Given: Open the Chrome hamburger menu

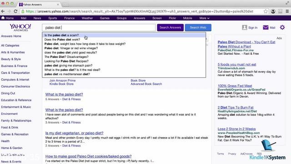Looking at the screenshot, I should coord(287,11).
